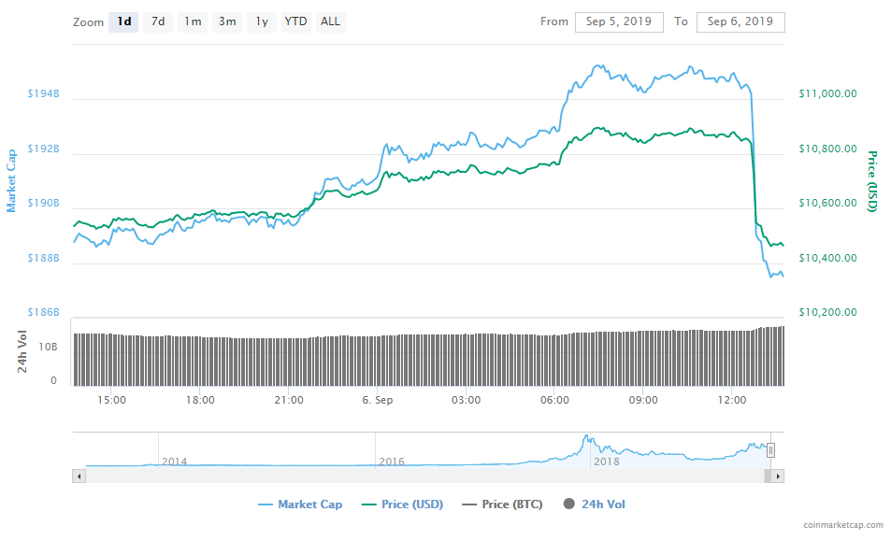Show the ALL time chart range
Image resolution: width=891 pixels, height=540 pixels.
pos(330,21)
